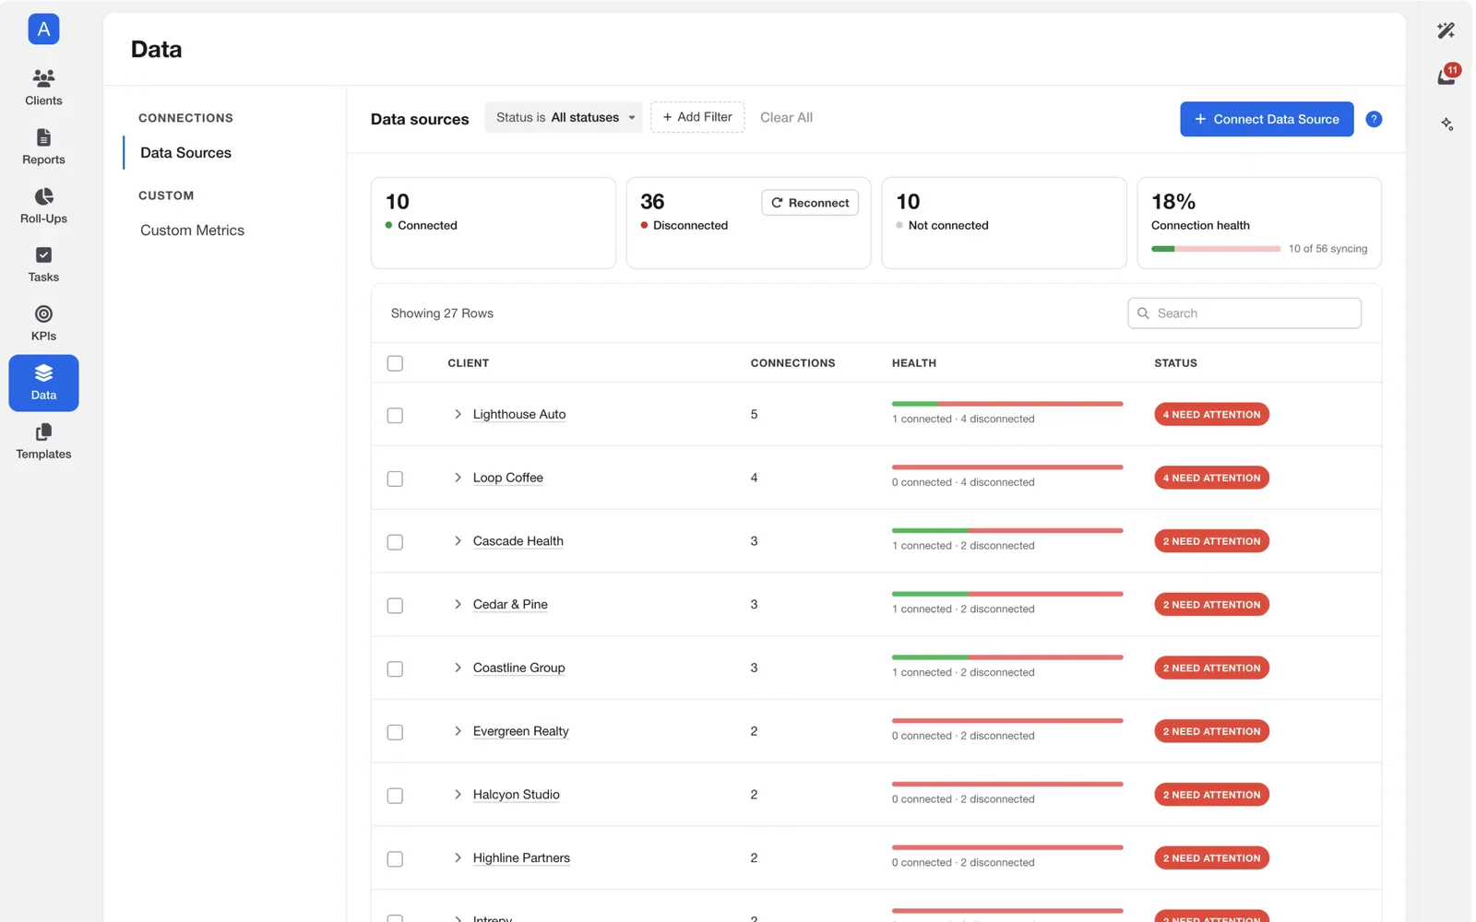
Task: Click Clear All filters
Action: click(x=786, y=117)
